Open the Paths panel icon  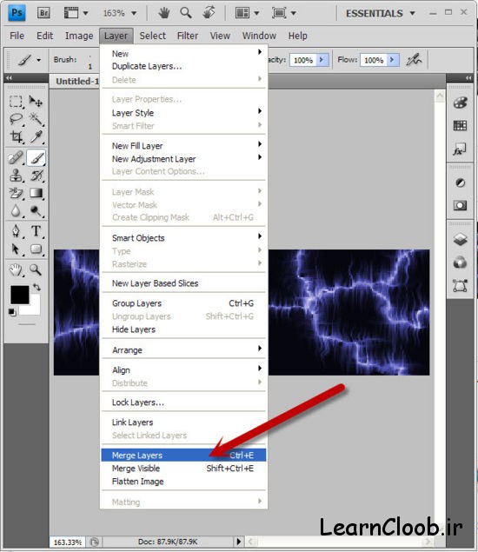(460, 285)
